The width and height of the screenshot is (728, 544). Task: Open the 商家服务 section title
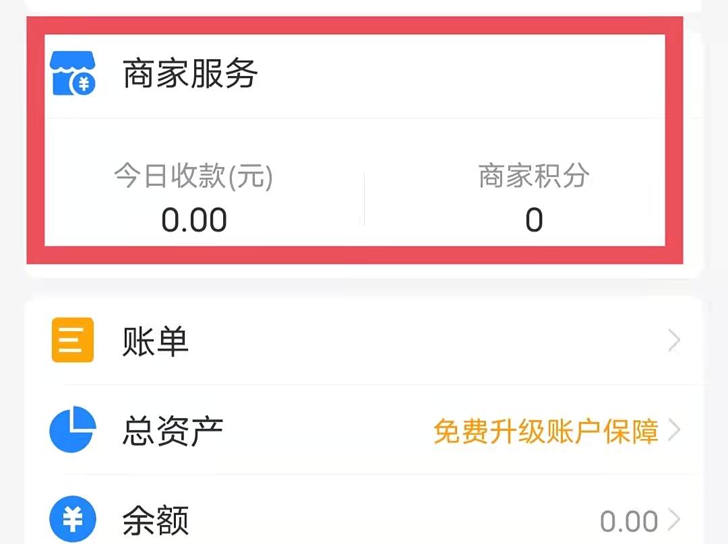[190, 74]
